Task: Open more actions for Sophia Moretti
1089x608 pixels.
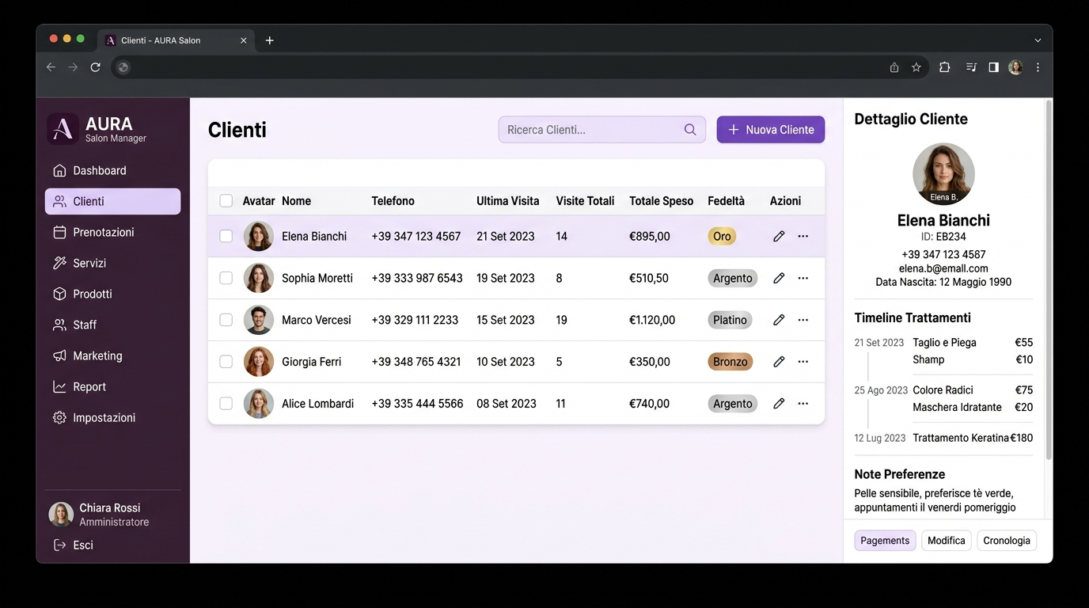Action: [x=803, y=278]
